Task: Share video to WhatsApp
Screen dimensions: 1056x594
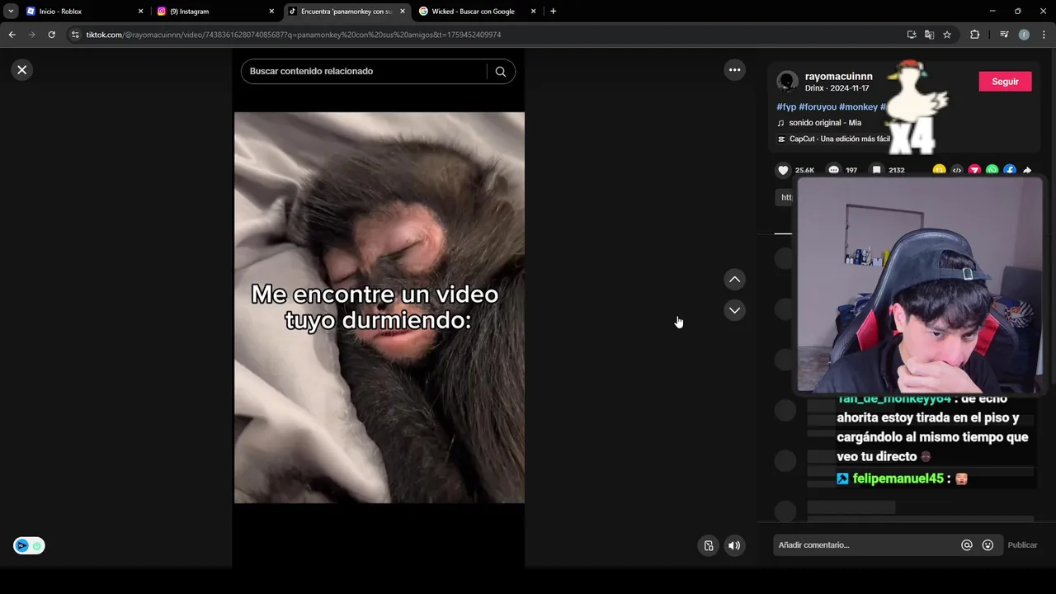Action: pyautogui.click(x=992, y=170)
